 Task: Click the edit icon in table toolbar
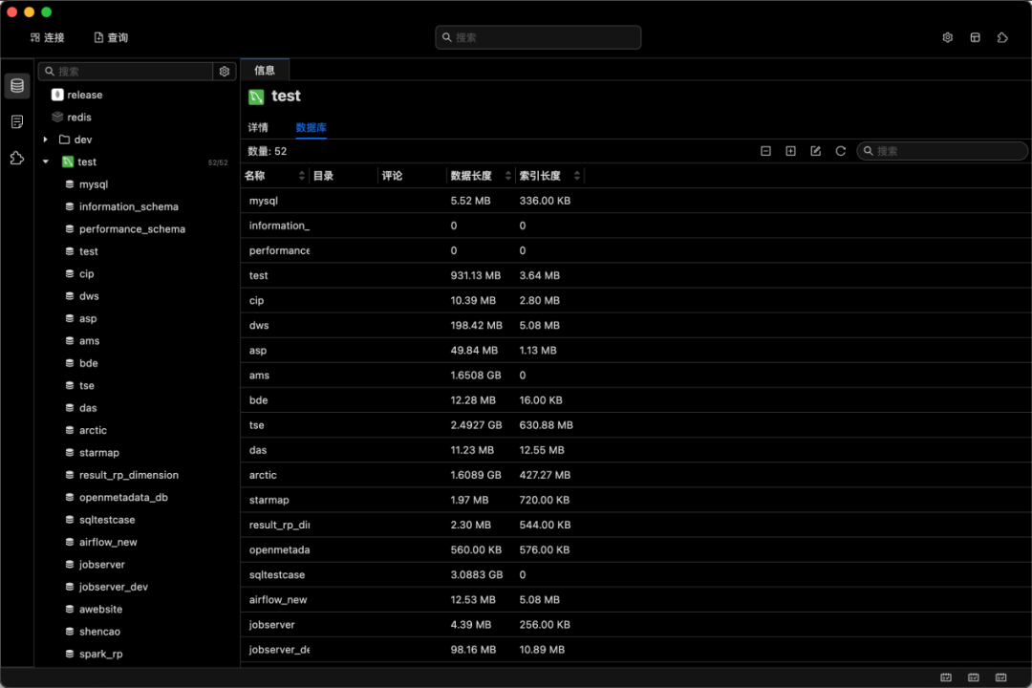(815, 151)
